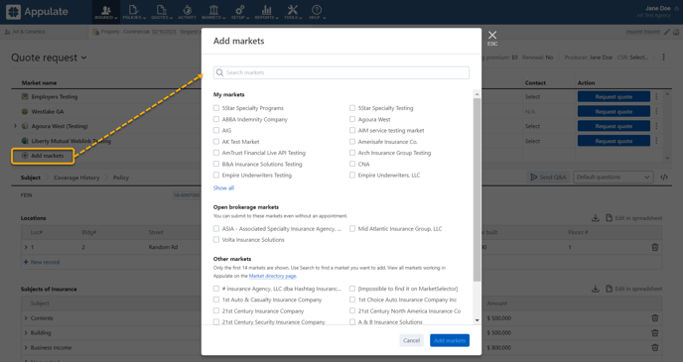The height and width of the screenshot is (362, 683).
Task: Expand the Building subject row
Action: click(x=26, y=333)
